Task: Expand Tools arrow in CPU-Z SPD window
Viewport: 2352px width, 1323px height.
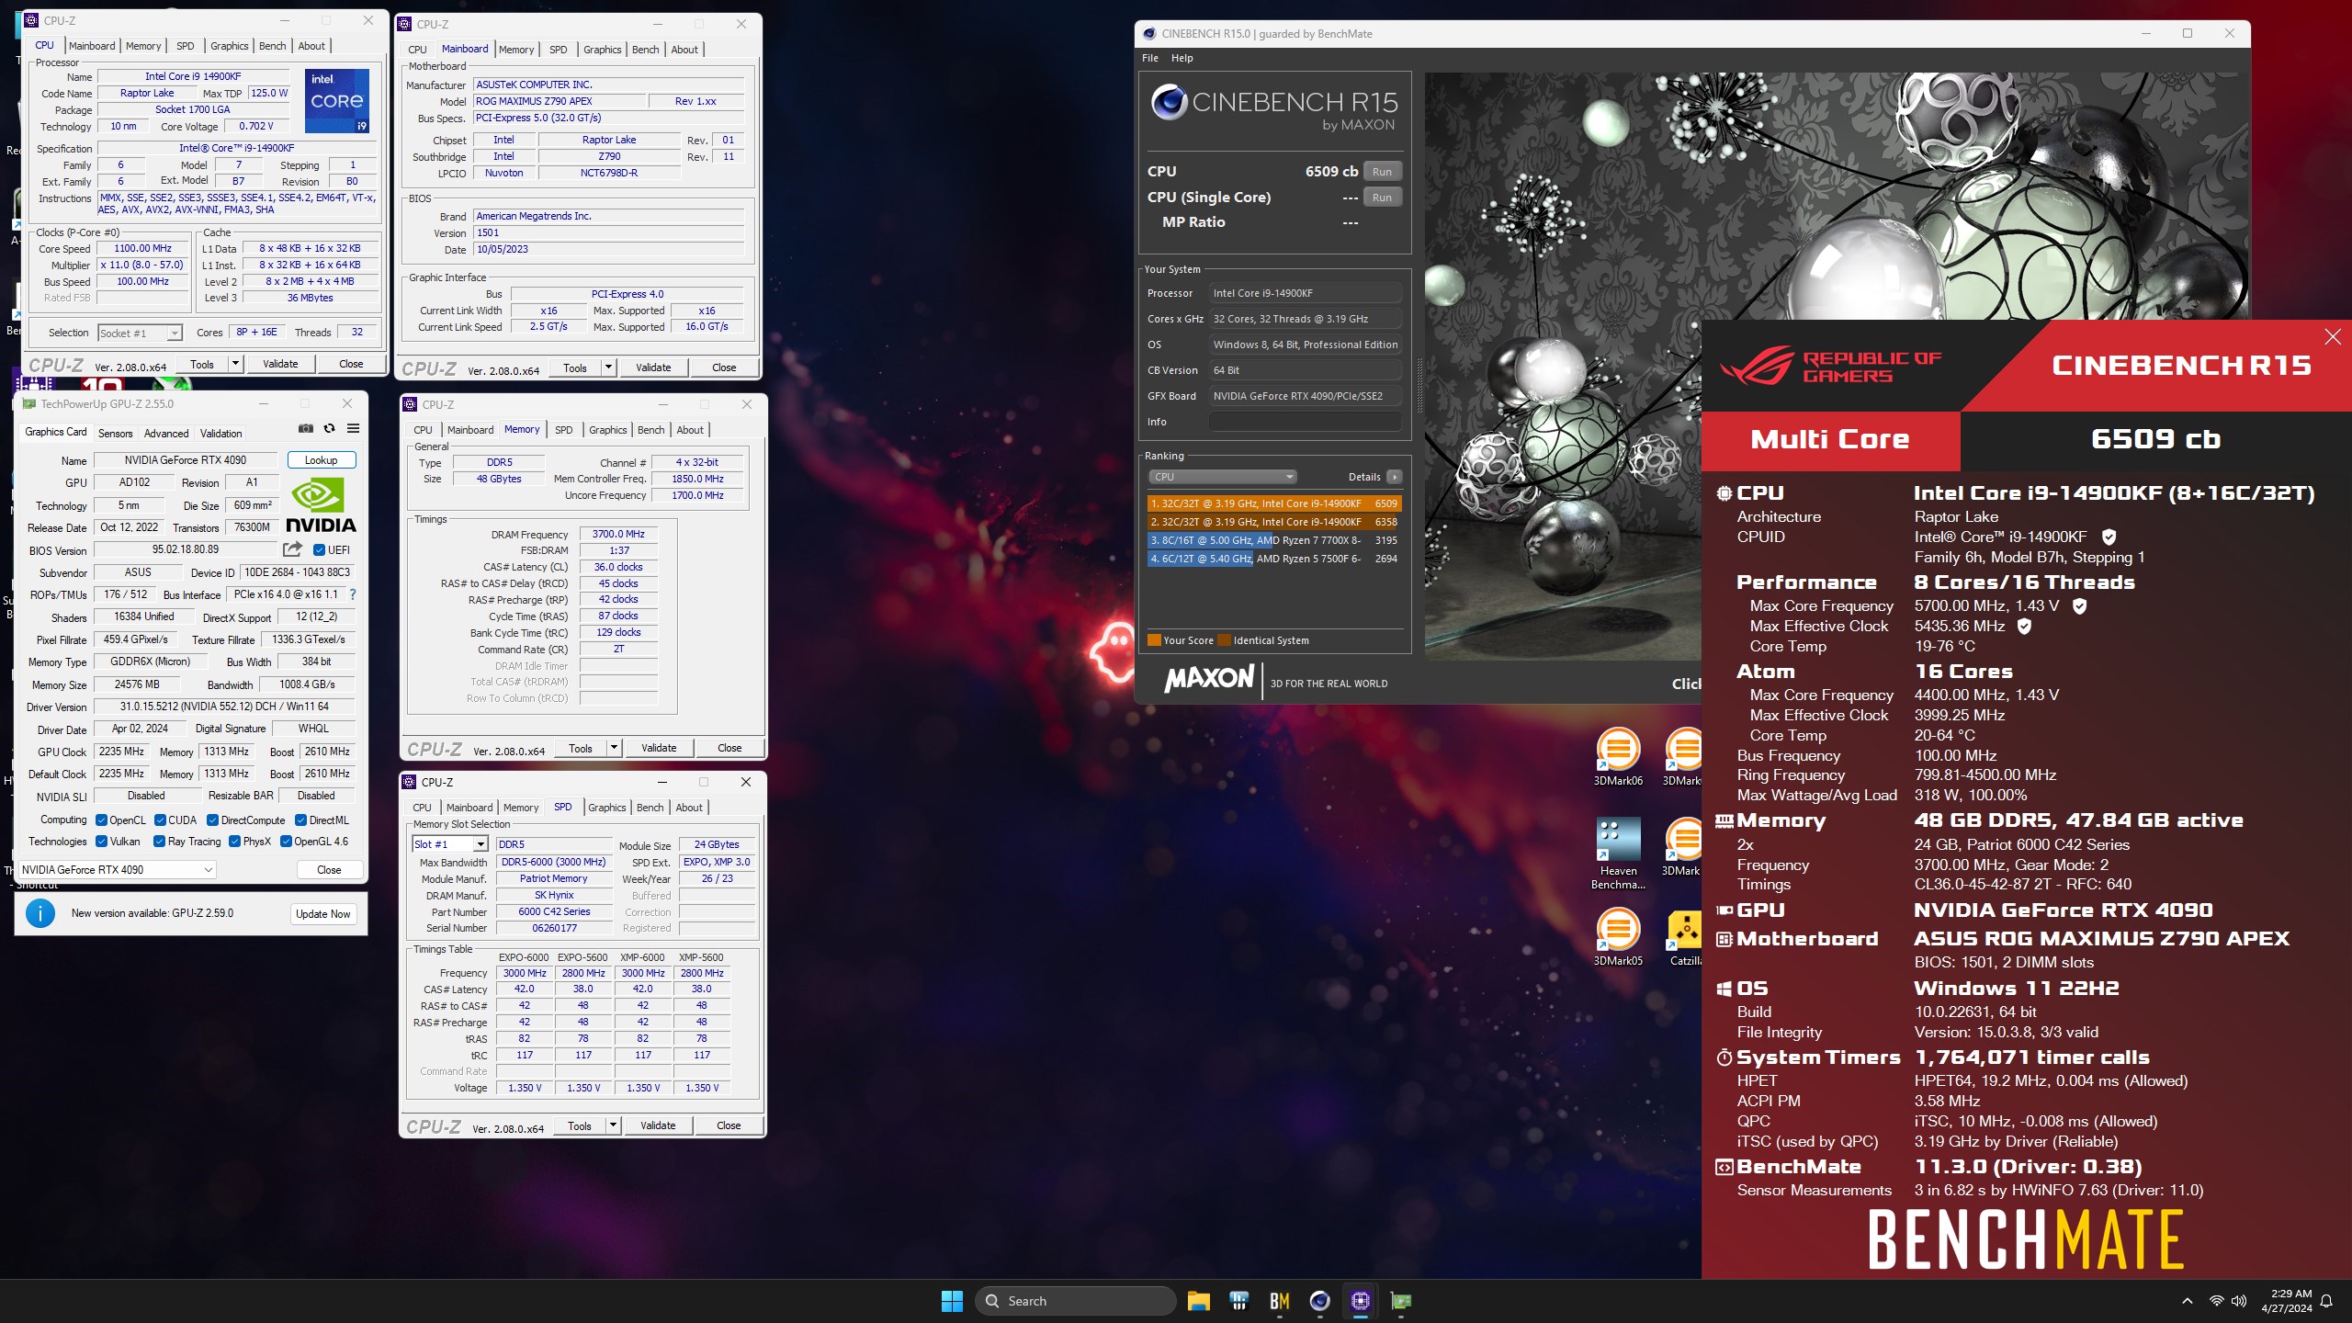Action: click(x=613, y=1125)
